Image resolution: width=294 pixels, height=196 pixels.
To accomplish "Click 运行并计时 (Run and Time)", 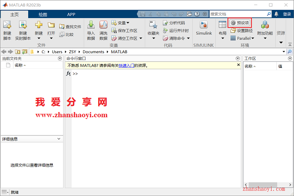I will [176, 31].
